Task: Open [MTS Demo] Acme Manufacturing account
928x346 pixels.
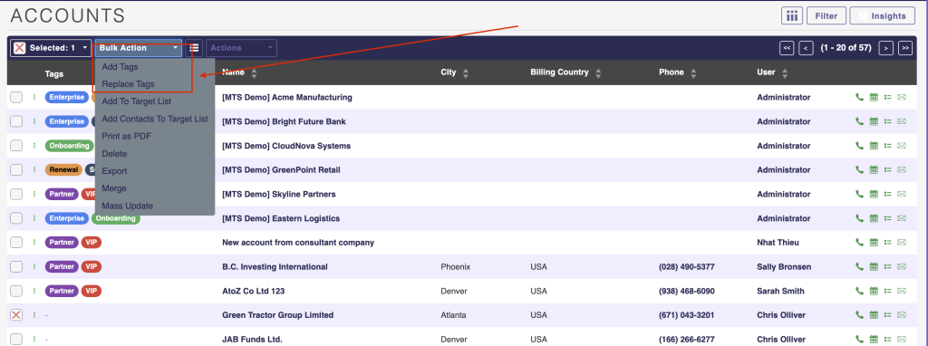Action: click(x=287, y=98)
